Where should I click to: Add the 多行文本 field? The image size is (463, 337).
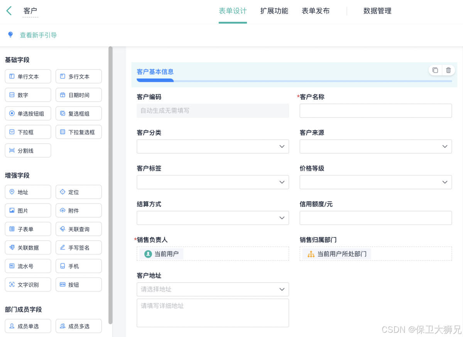[79, 76]
